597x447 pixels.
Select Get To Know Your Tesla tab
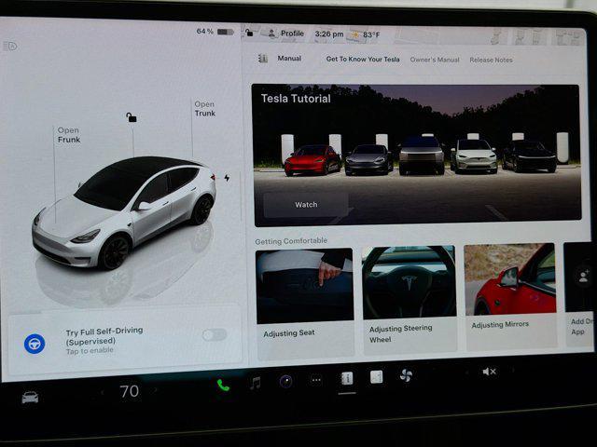coord(363,59)
